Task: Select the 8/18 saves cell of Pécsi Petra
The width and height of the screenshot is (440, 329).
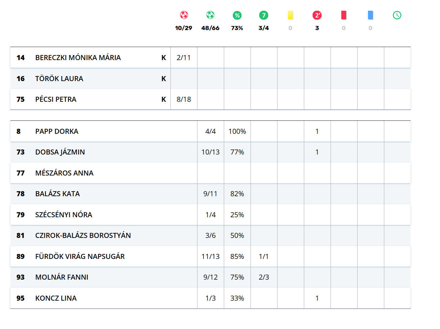Action: point(184,99)
